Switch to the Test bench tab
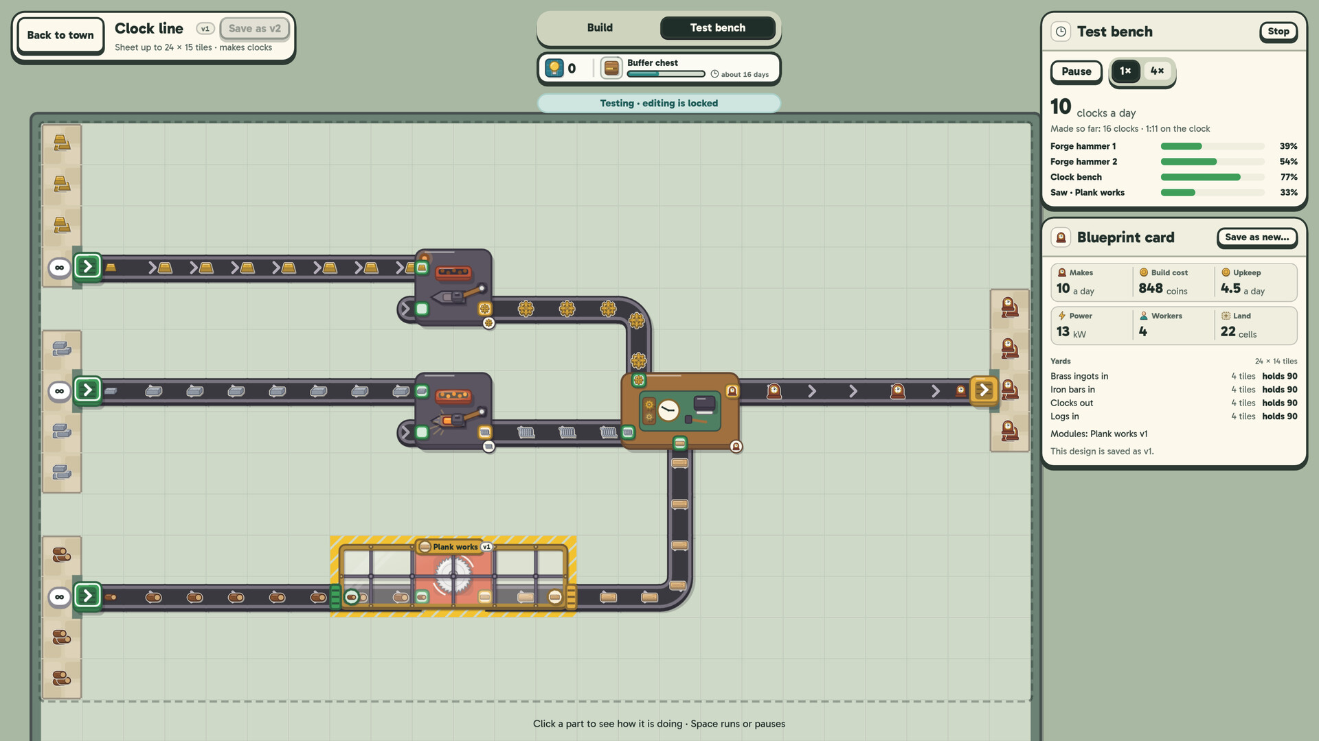This screenshot has width=1319, height=741. point(717,27)
